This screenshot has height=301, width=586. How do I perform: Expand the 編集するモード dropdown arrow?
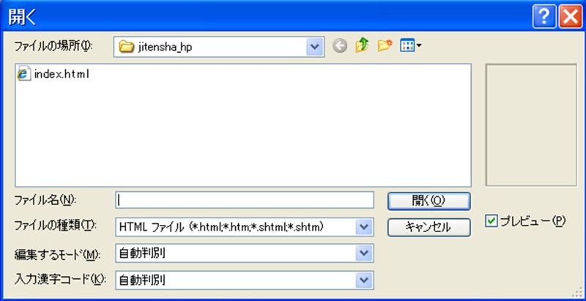364,253
